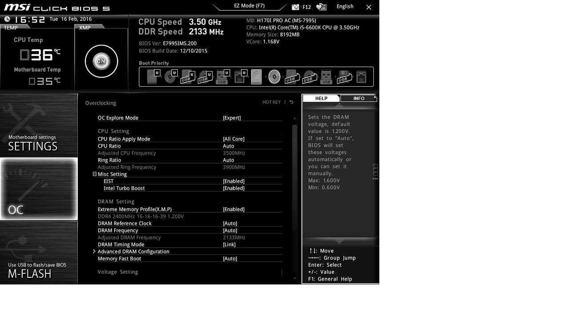This screenshot has width=569, height=320.
Task: Click the Ring Ratio Auto value field
Action: pyautogui.click(x=228, y=160)
